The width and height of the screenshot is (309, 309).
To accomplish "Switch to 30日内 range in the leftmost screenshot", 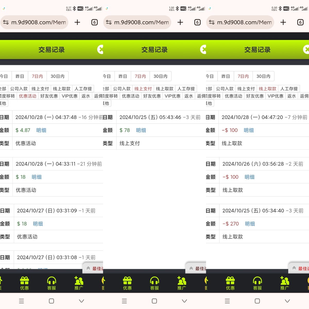I will [57, 76].
